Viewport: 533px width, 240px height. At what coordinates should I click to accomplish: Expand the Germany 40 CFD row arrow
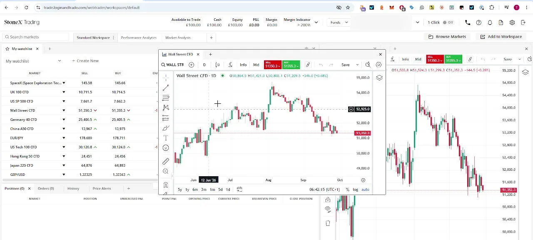[64, 120]
